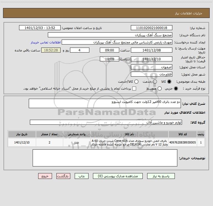Click the price validity date 1401/12/10 field
Viewport: 213px width, 206px height.
pyautogui.click(x=152, y=59)
